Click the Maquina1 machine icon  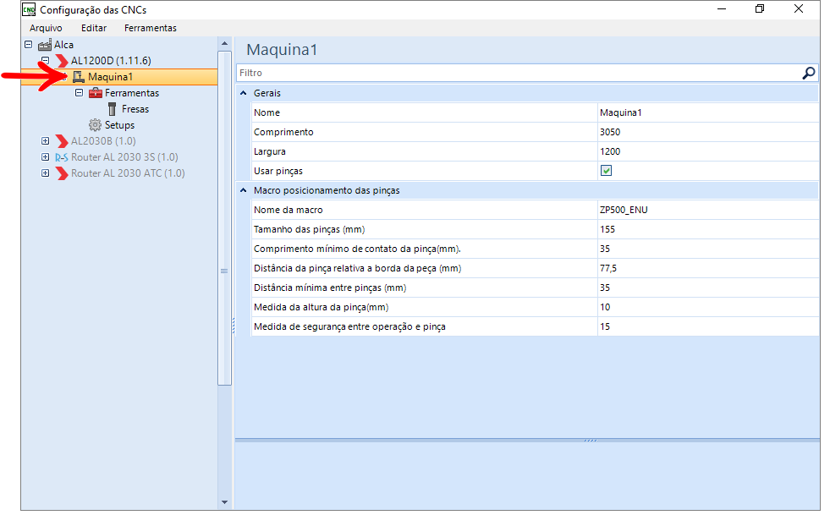click(79, 77)
